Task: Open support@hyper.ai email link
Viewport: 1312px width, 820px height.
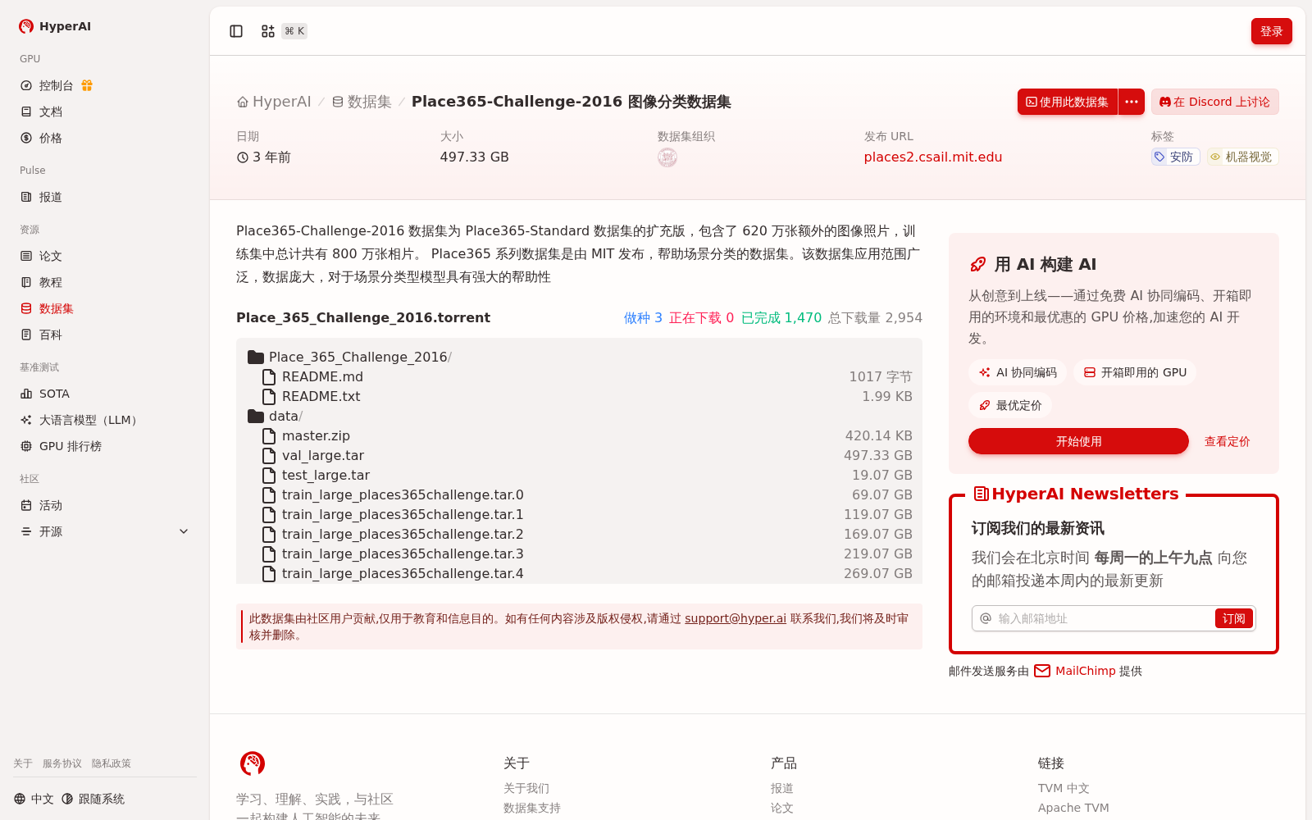Action: 736,618
